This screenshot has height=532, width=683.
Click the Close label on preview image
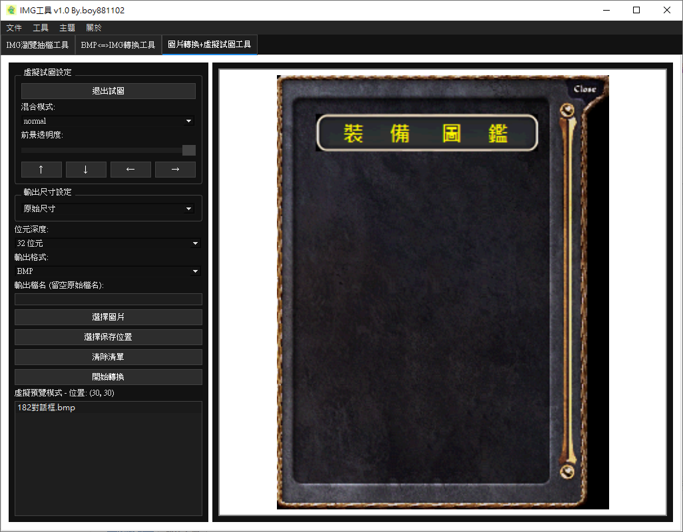584,88
